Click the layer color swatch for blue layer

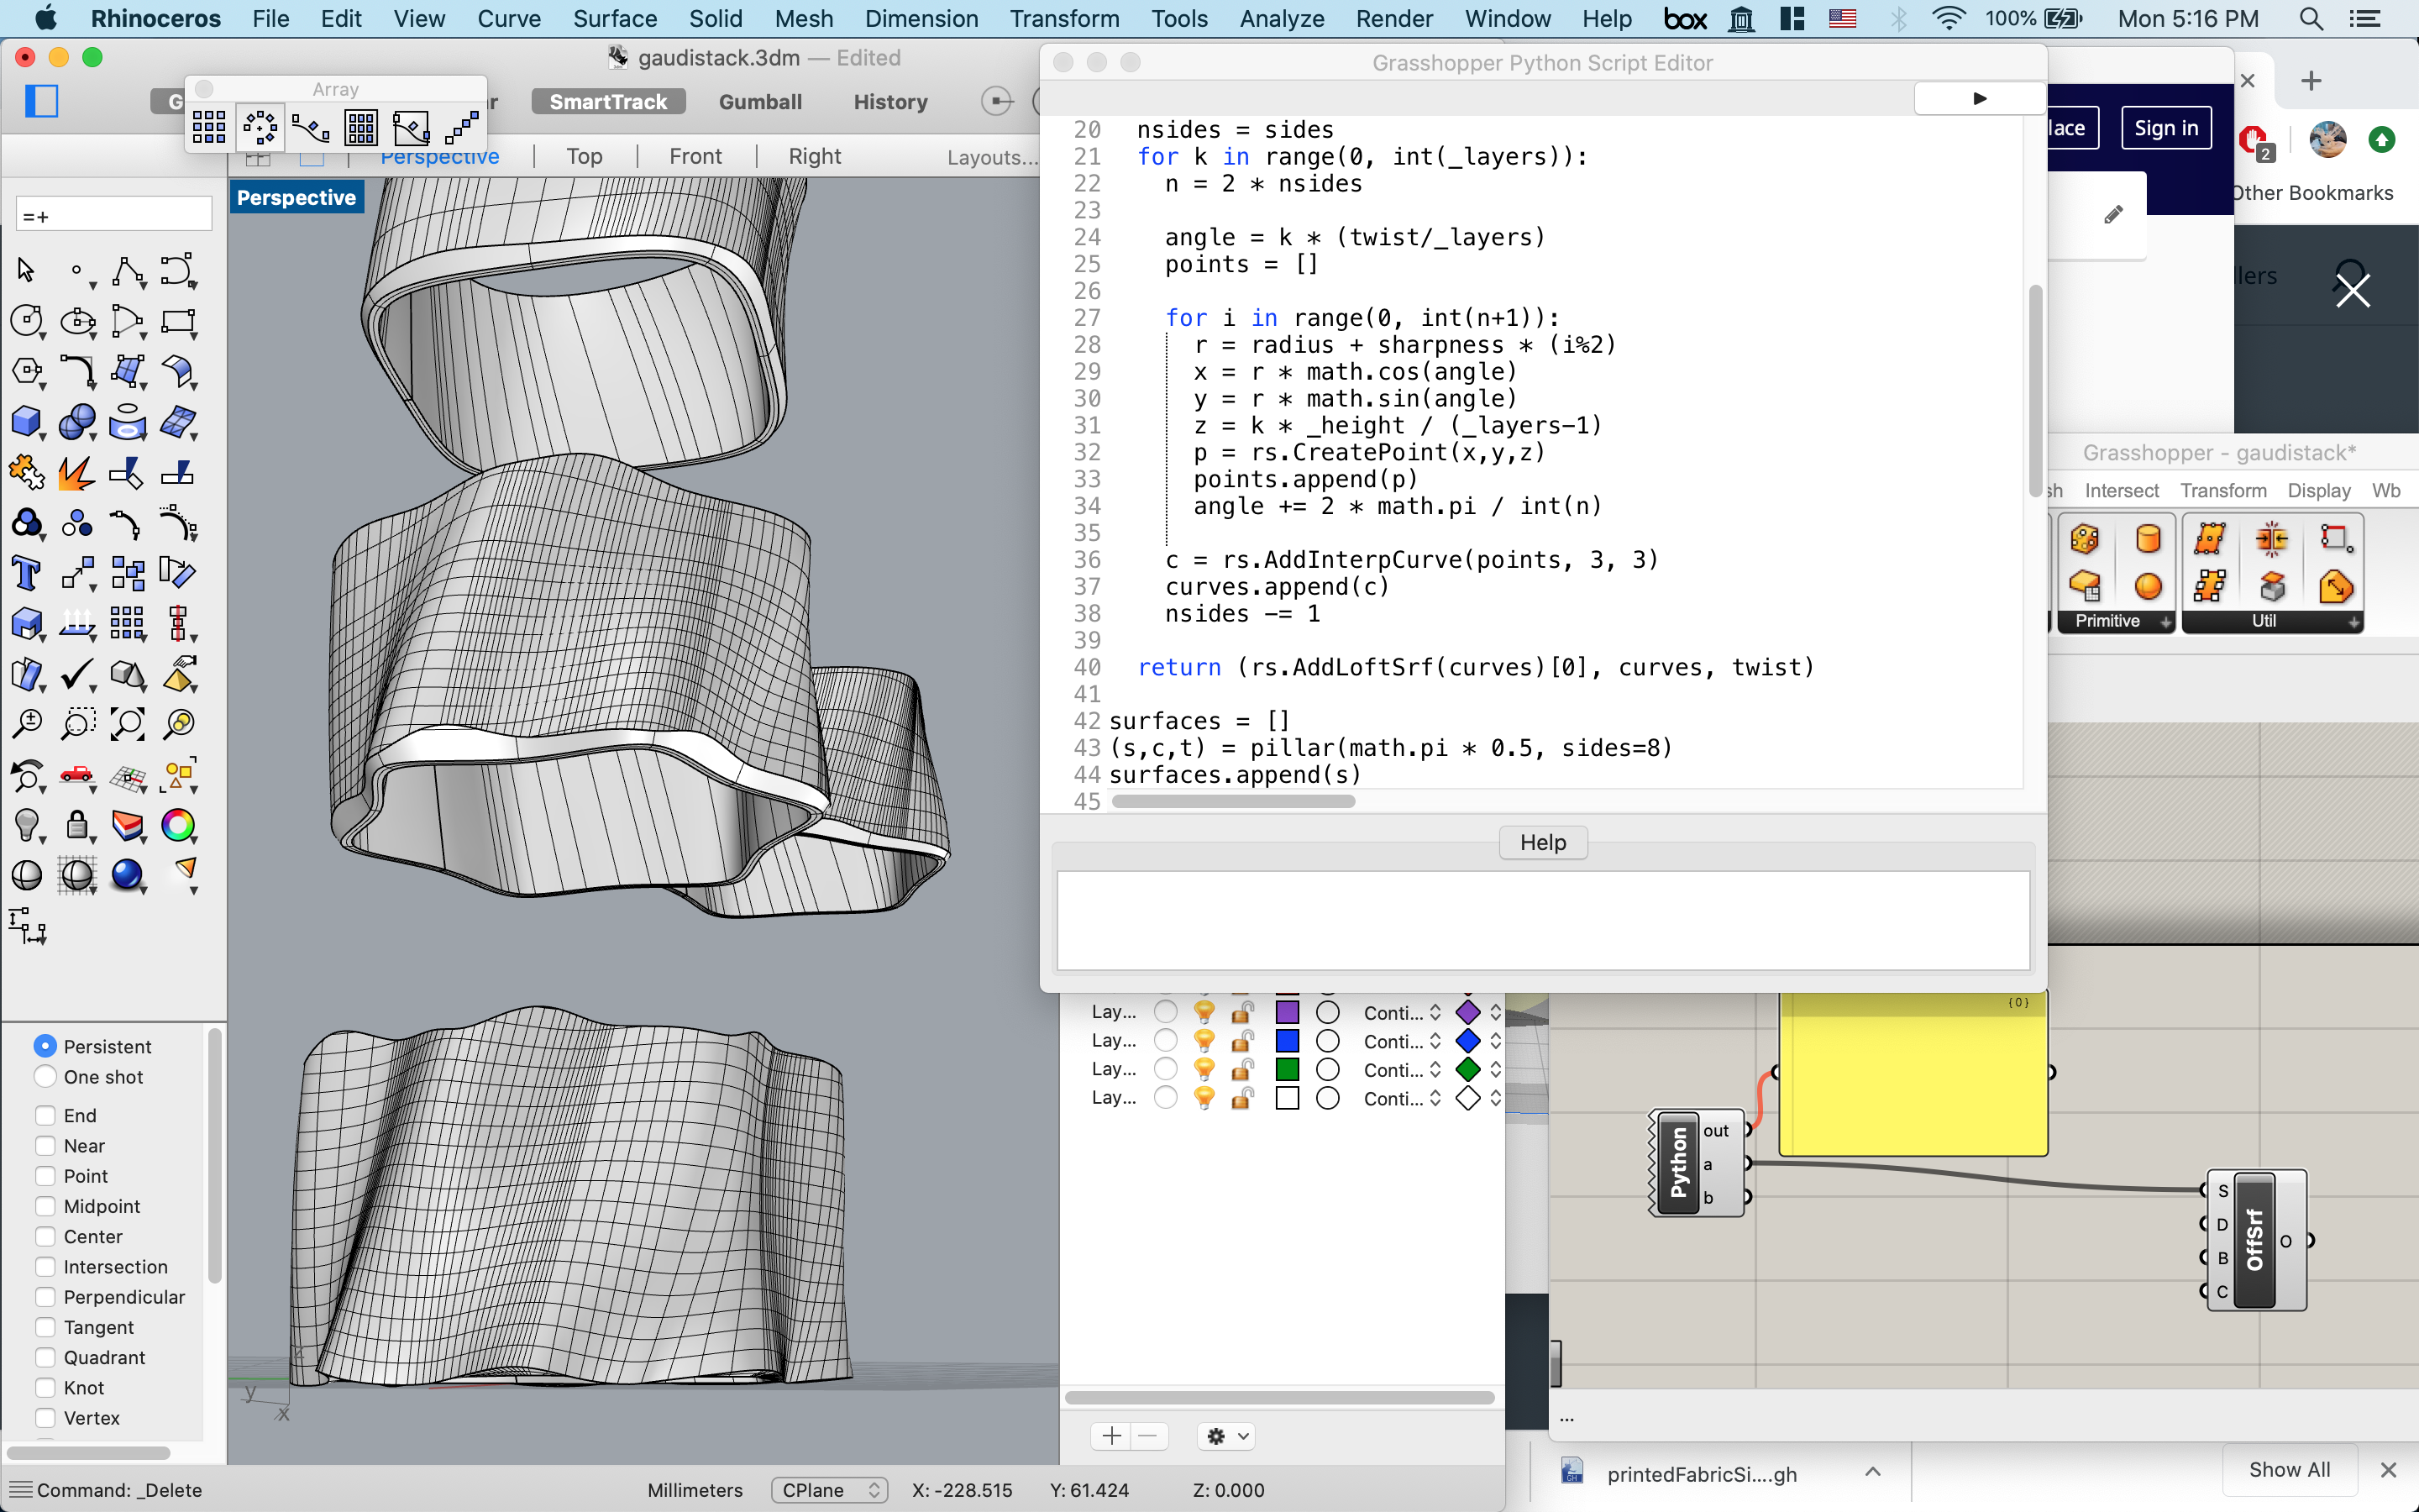point(1285,1040)
